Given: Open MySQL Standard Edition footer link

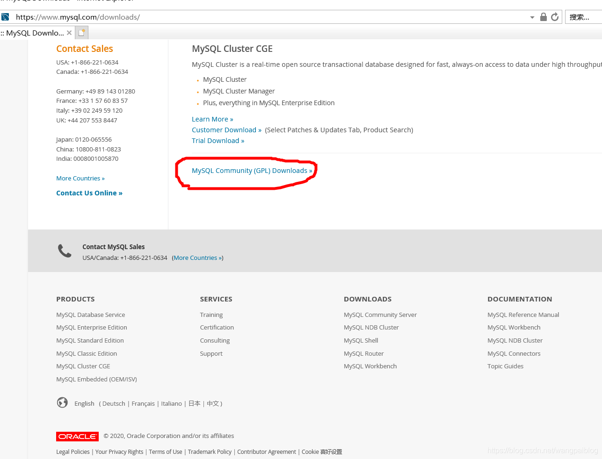Looking at the screenshot, I should pyautogui.click(x=90, y=341).
